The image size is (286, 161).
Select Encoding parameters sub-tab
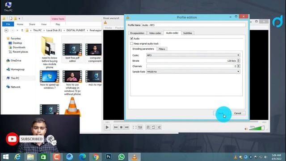pos(143,49)
